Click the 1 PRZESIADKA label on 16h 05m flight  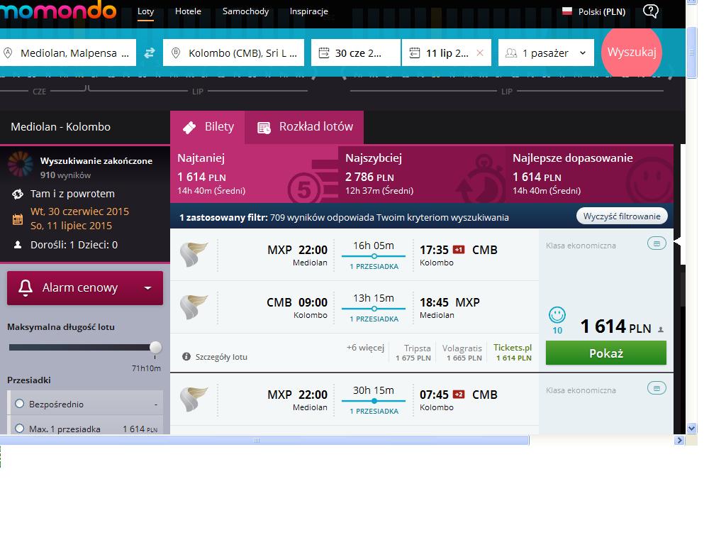(374, 267)
